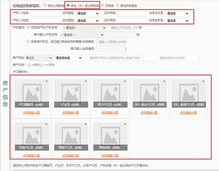Click the × on the (外)祖父户口页 tile
Image resolution: width=219 pixels, height=171 pixels.
164,81
